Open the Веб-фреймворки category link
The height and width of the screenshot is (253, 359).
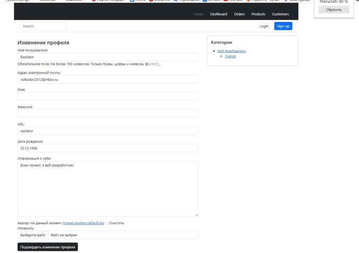(232, 51)
